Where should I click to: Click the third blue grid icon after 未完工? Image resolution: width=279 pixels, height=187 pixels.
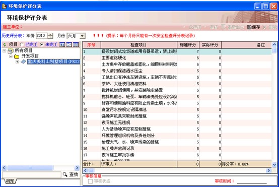tap(76, 44)
